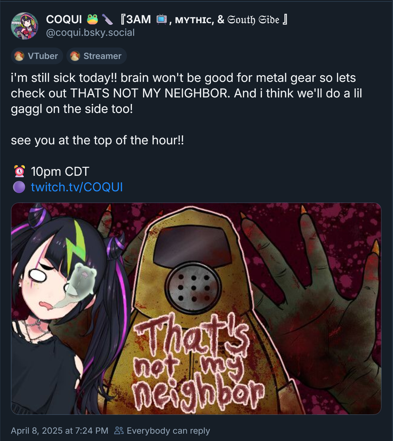Click the frog emoji in display name

pos(92,19)
